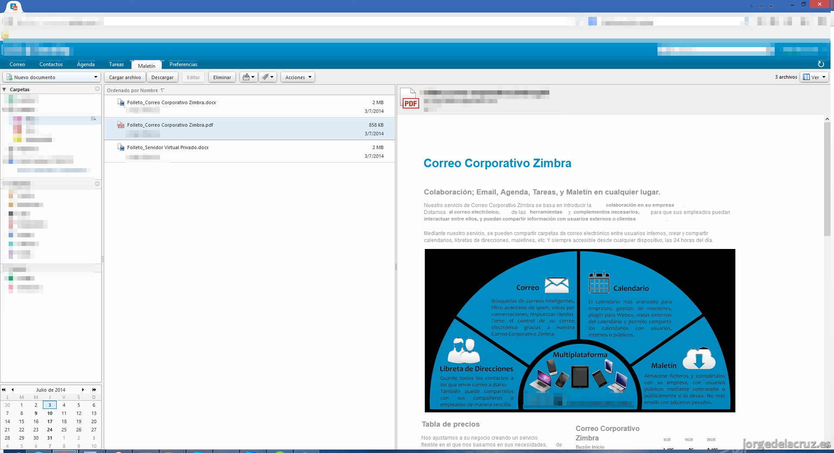834x453 pixels.
Task: Click the 'Tabla de precios' heading
Action: (451, 424)
